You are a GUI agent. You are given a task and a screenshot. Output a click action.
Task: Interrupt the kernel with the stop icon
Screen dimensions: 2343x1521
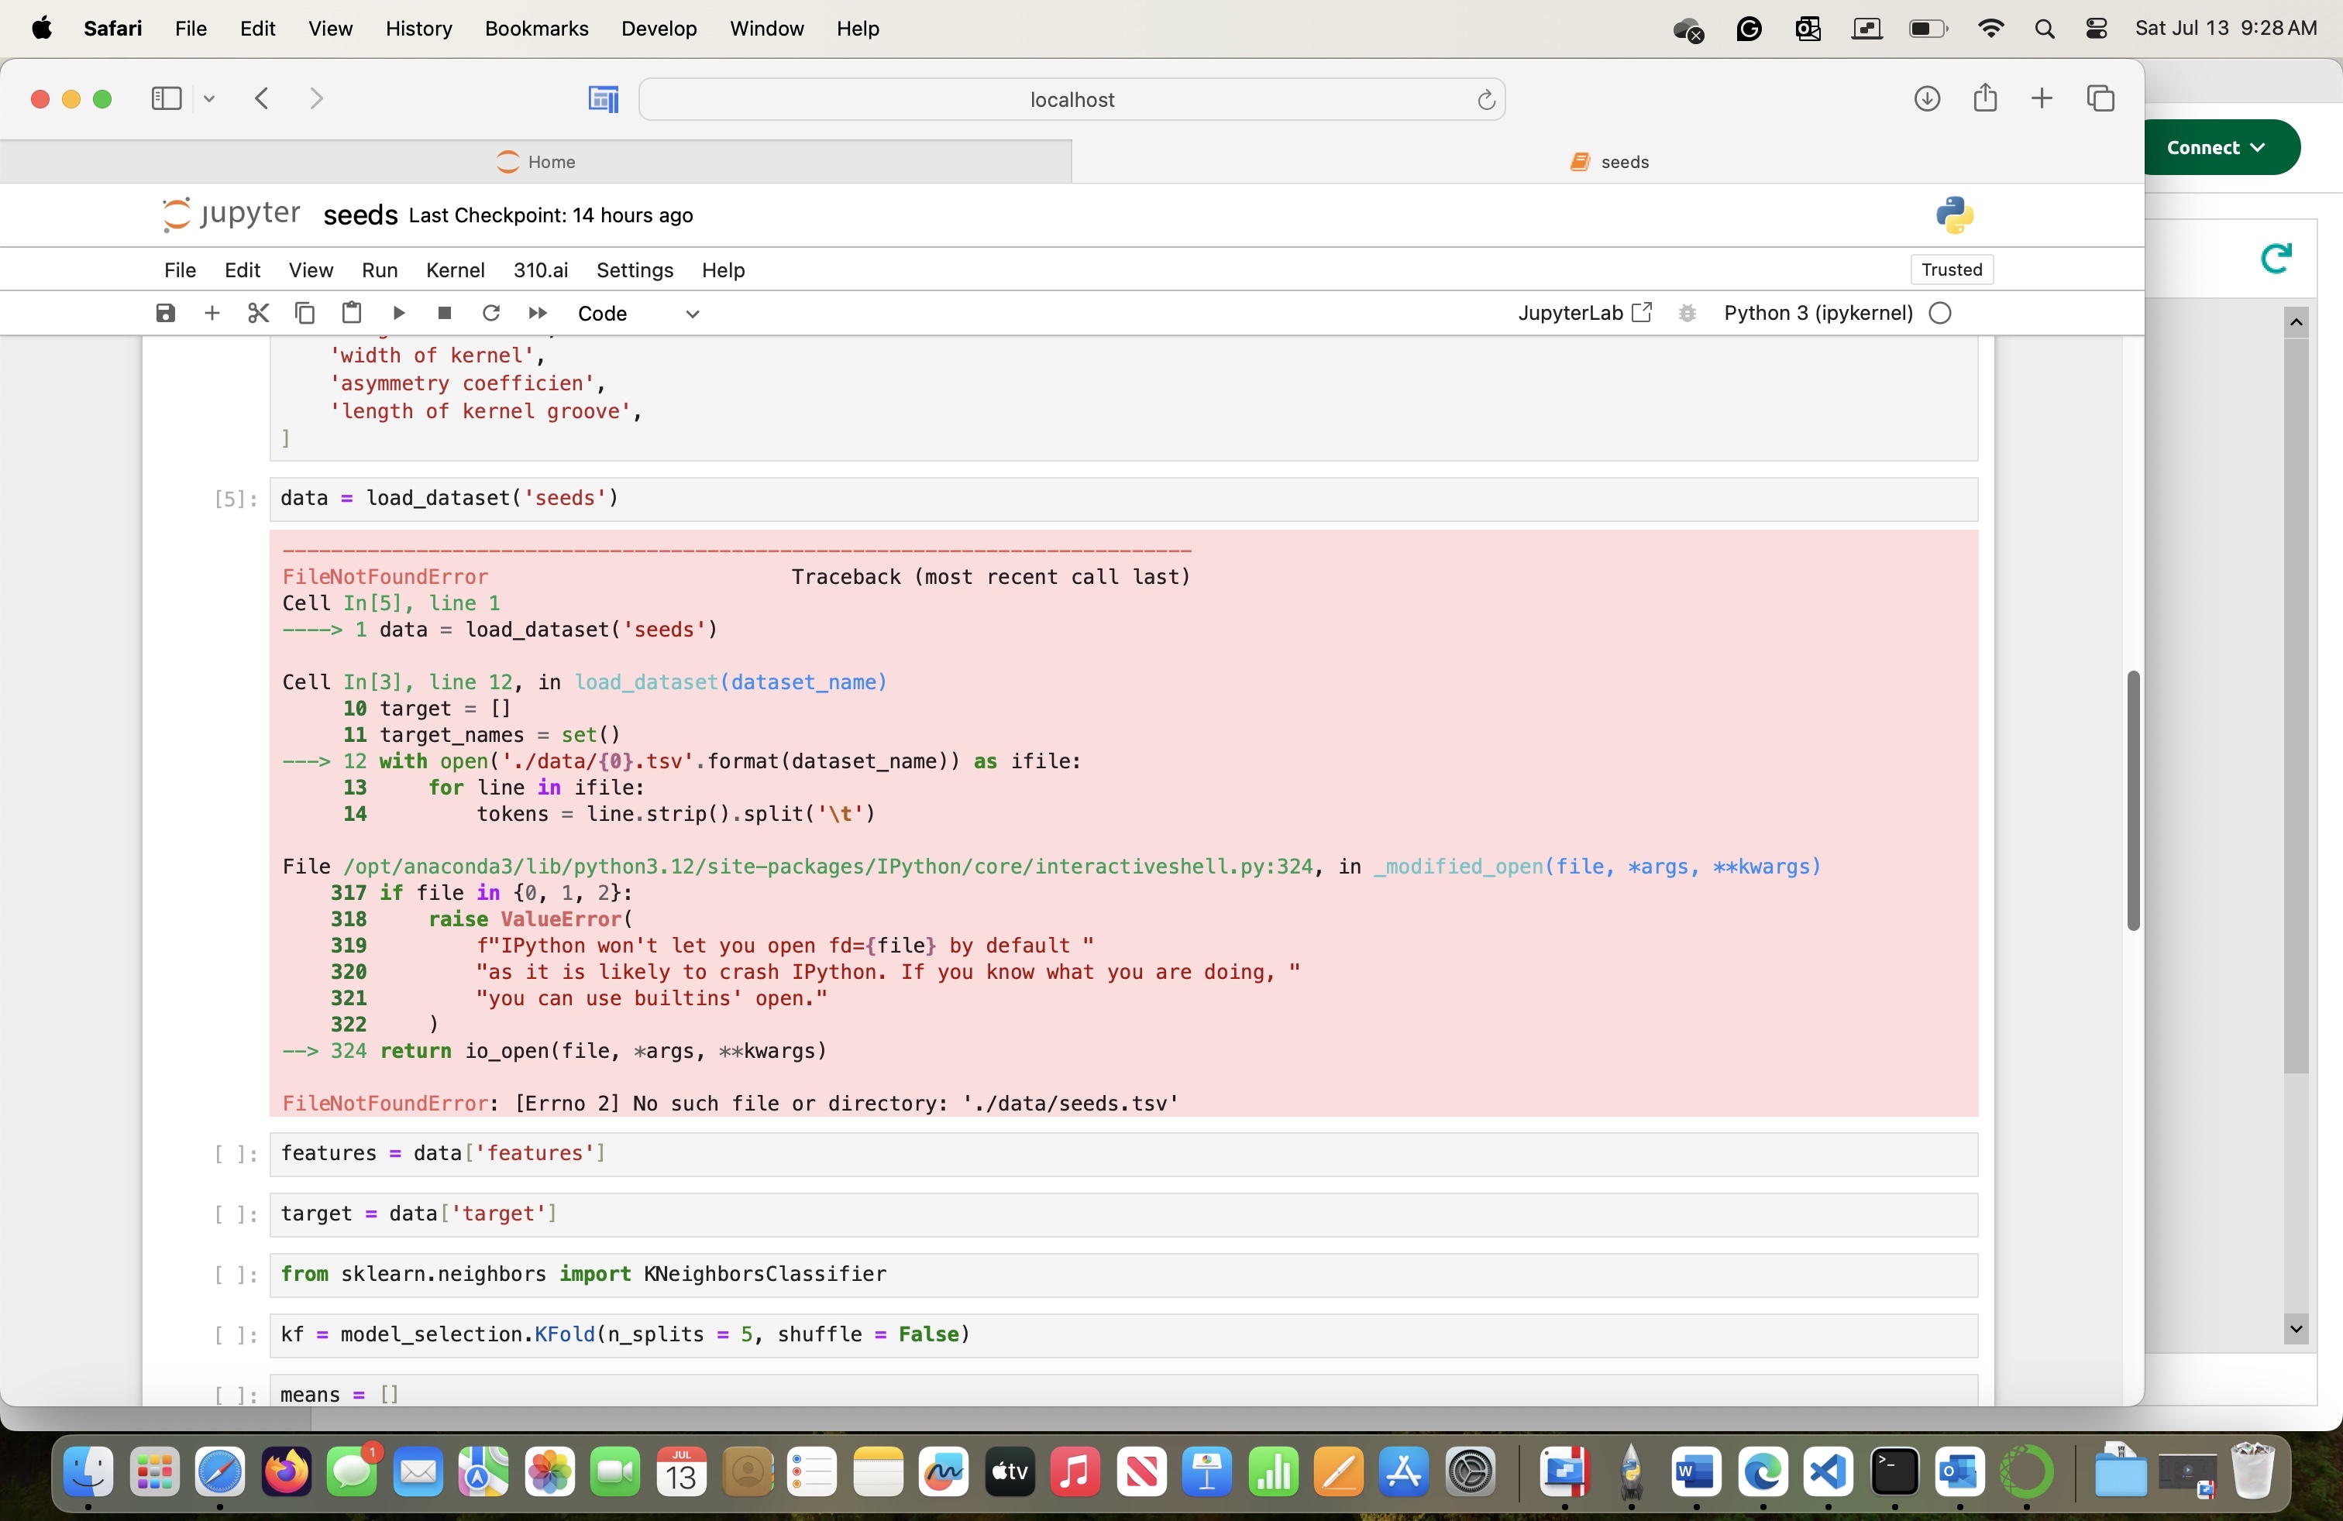tap(444, 313)
